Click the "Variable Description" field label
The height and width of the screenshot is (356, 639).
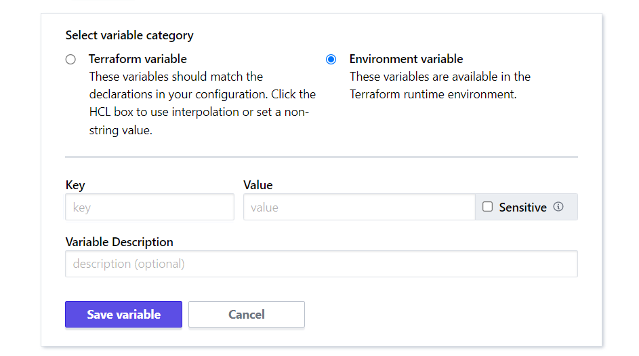pos(119,242)
